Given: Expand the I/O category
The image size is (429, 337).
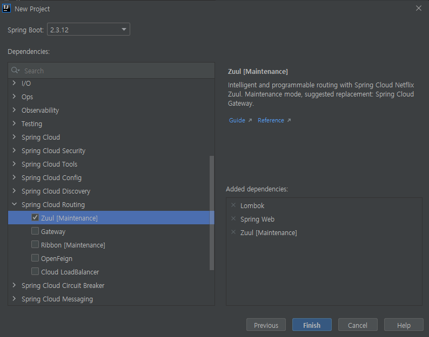Looking at the screenshot, I should (x=14, y=82).
